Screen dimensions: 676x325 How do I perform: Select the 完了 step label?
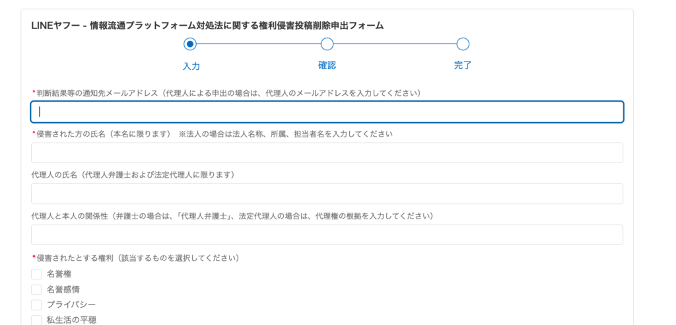(x=463, y=65)
